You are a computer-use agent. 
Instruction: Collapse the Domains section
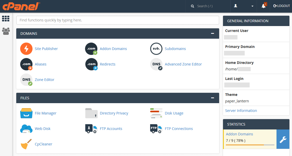[212, 34]
